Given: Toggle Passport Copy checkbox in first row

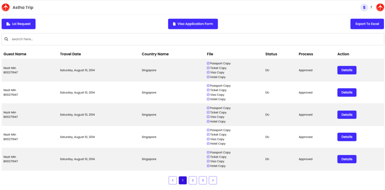Looking at the screenshot, I should point(208,64).
